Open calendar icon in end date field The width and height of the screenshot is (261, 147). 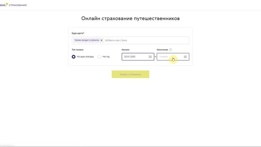(x=185, y=57)
